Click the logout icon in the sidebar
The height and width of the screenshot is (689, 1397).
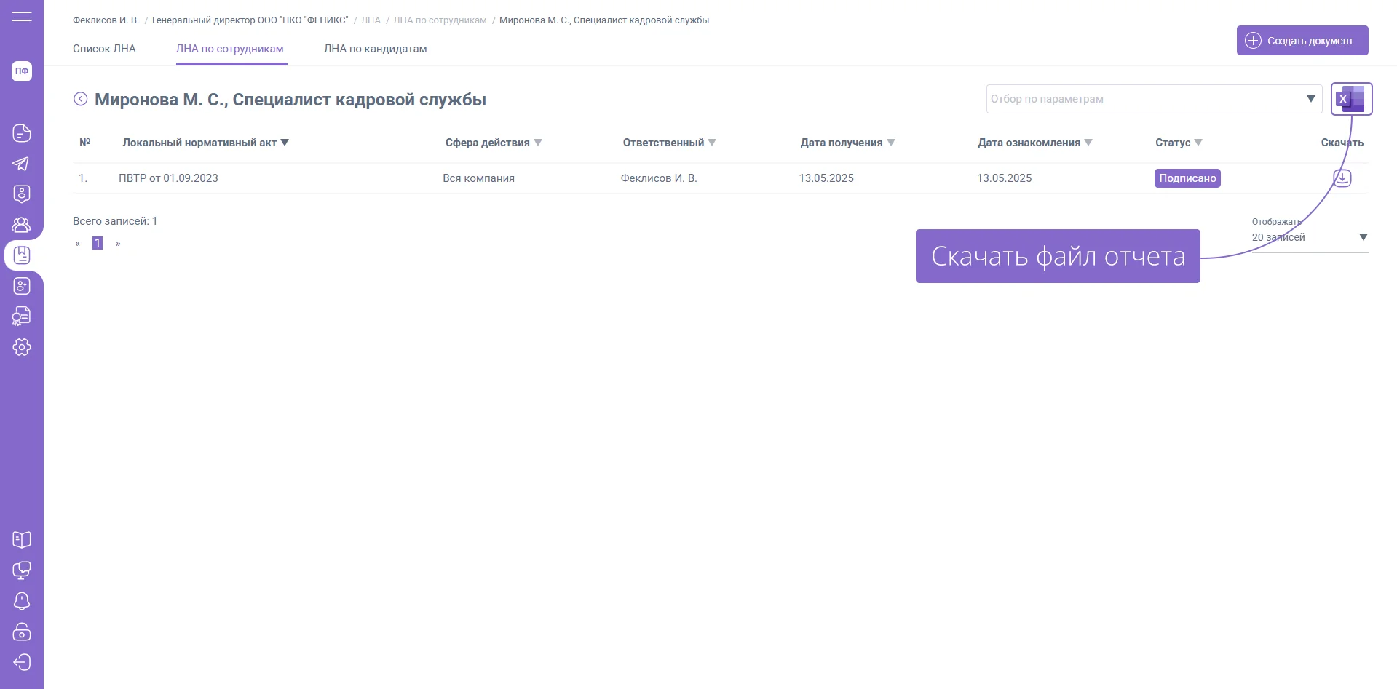tap(22, 662)
